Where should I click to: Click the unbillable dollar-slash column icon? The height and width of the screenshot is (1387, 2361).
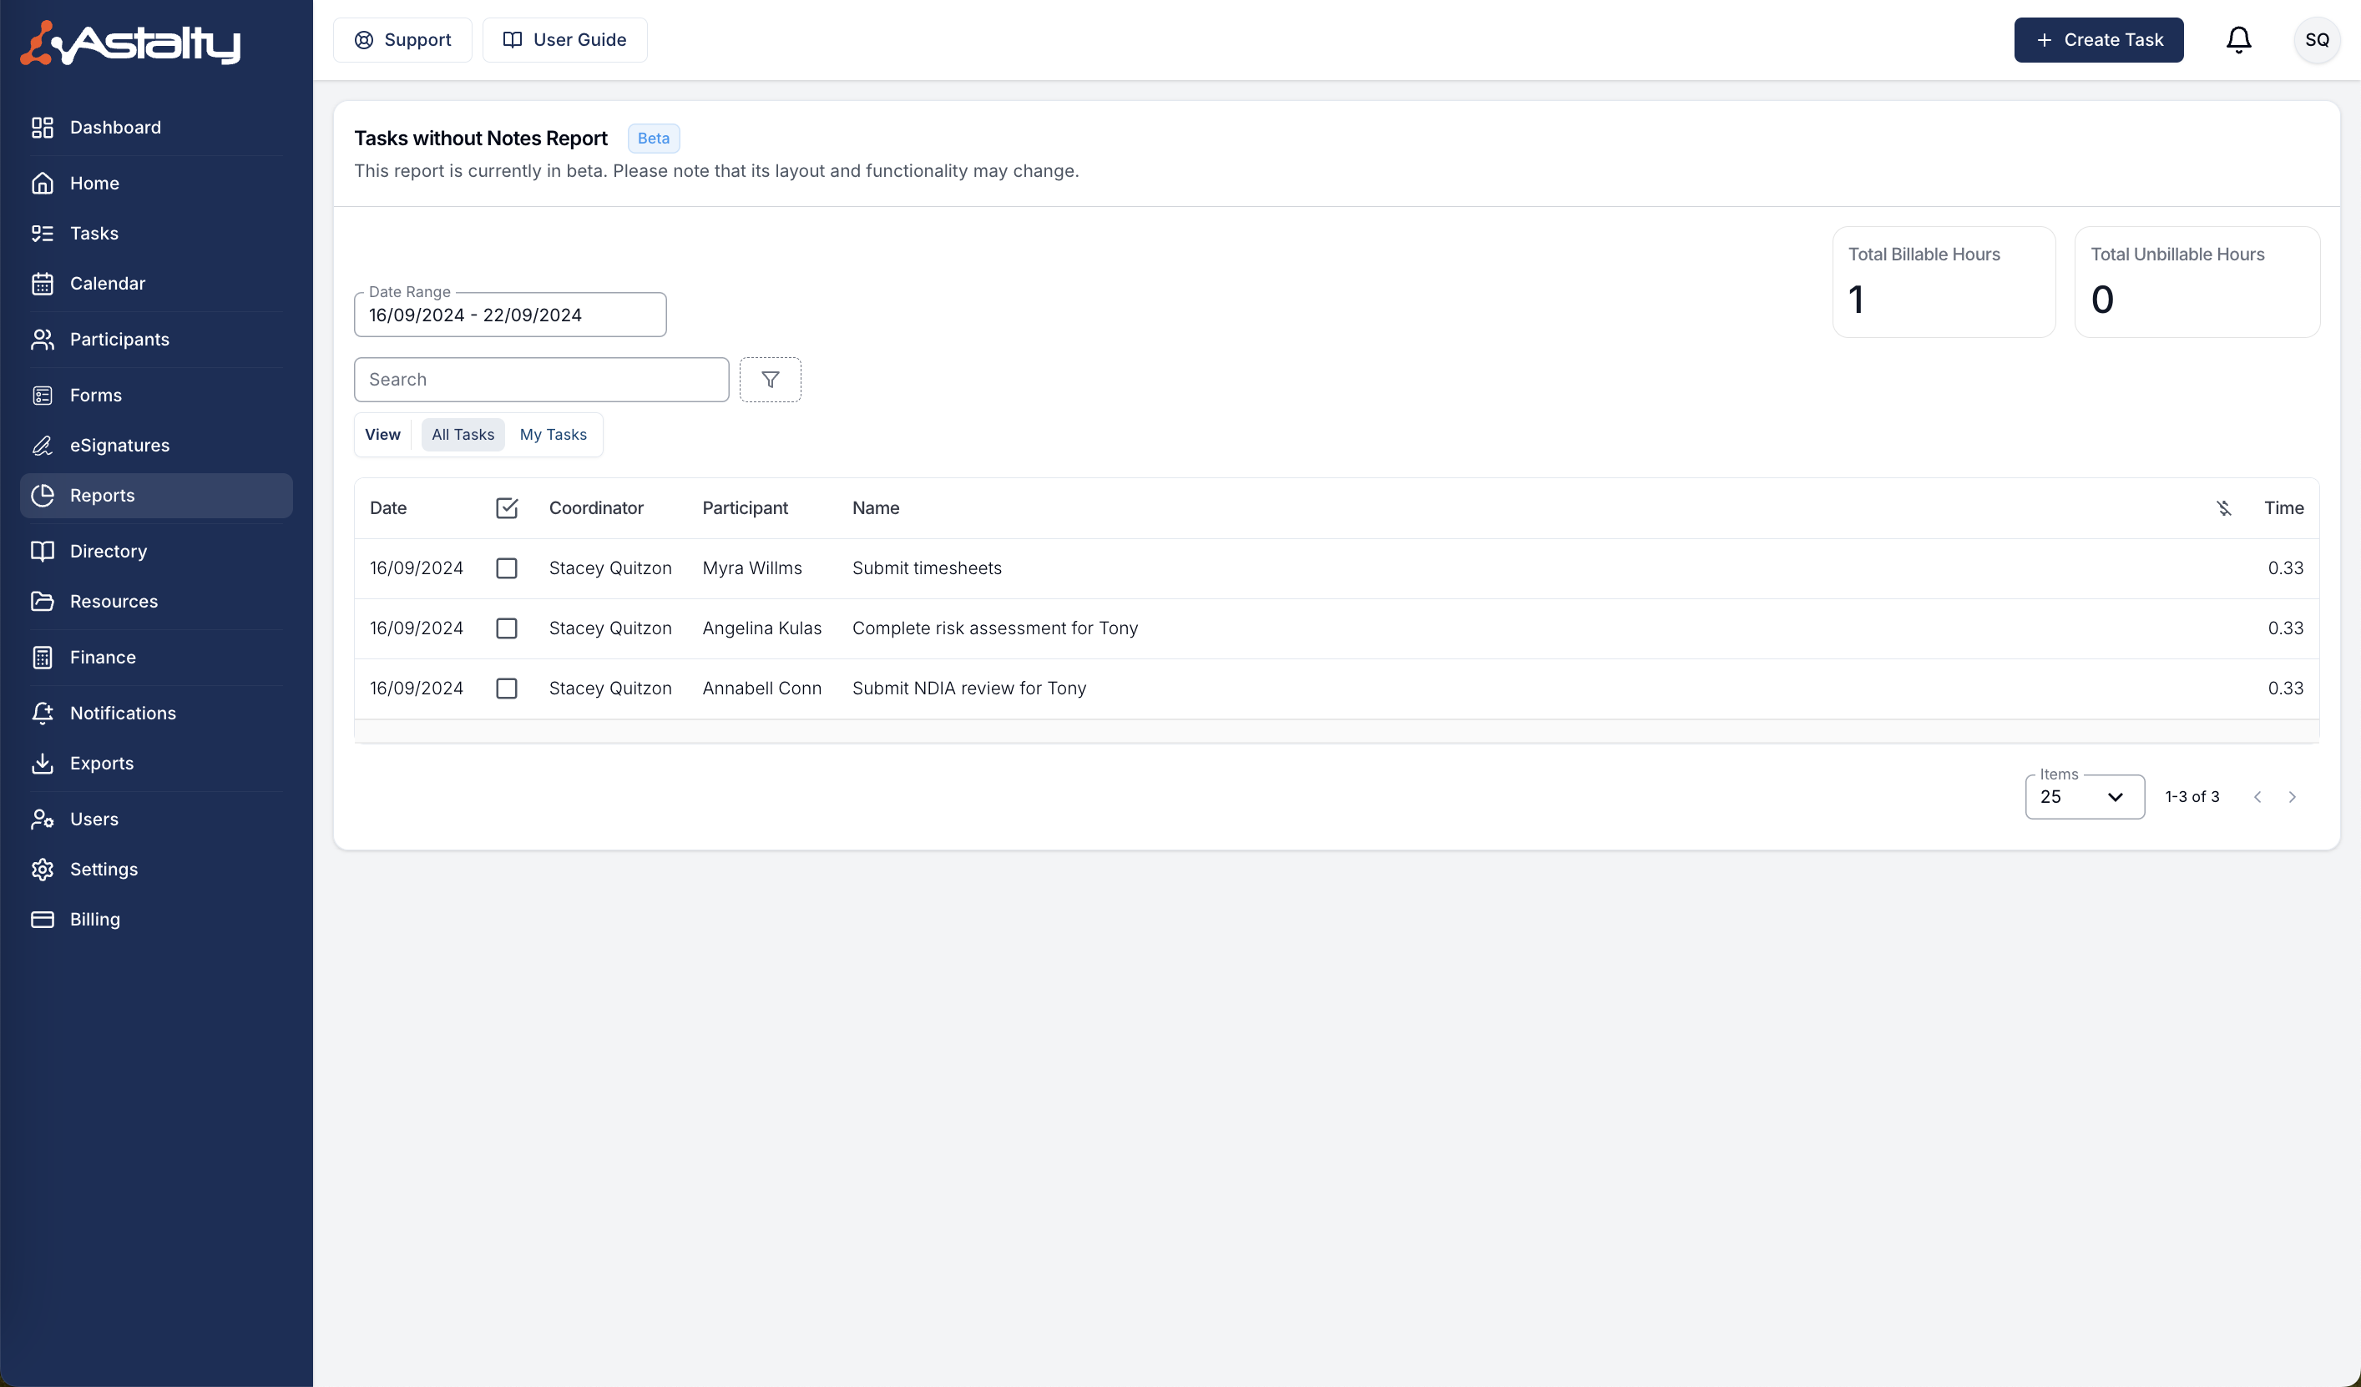[2223, 507]
